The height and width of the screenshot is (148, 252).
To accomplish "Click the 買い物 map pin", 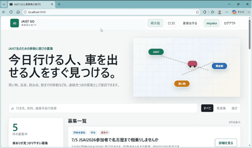I will 182,84.
